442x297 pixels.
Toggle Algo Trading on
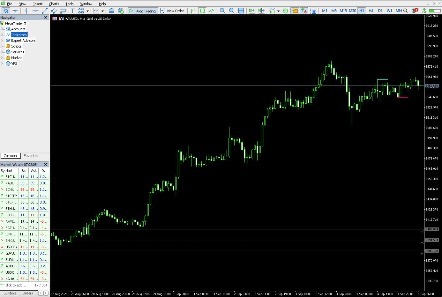[x=143, y=11]
